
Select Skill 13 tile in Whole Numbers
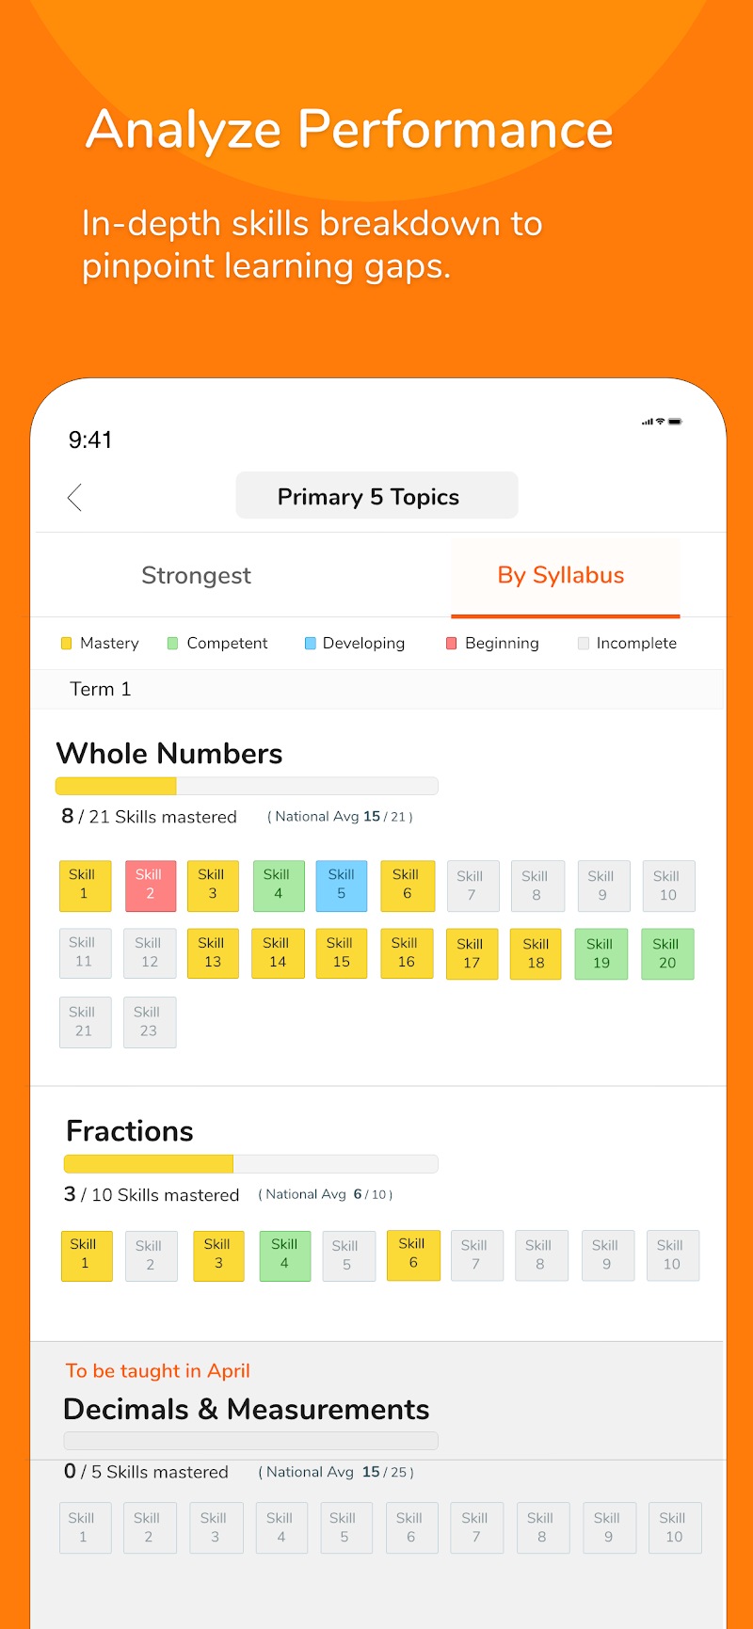tap(213, 953)
